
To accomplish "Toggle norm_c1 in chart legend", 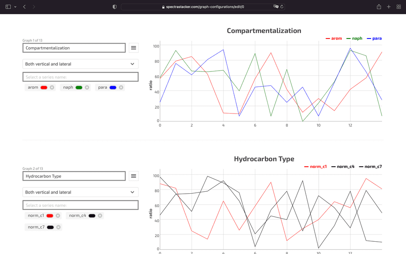I will (315, 167).
